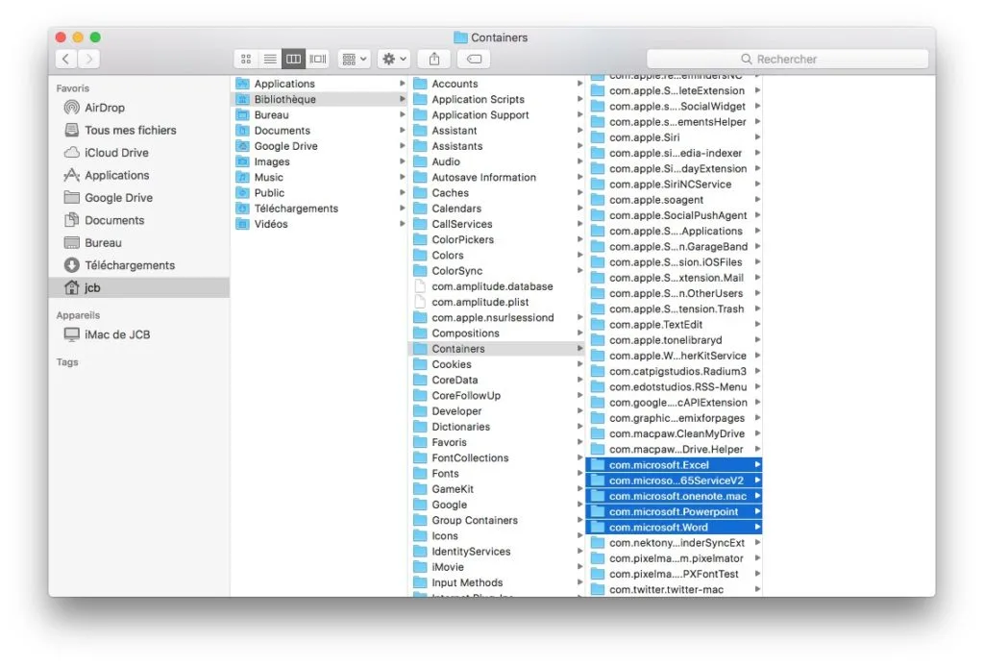The image size is (984, 666).
Task: Select the Group Containers folder
Action: (x=497, y=521)
